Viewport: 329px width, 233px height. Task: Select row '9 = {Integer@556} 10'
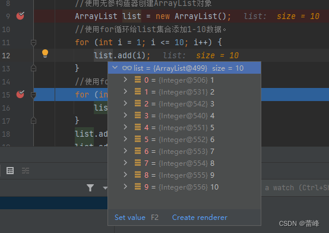click(x=185, y=187)
